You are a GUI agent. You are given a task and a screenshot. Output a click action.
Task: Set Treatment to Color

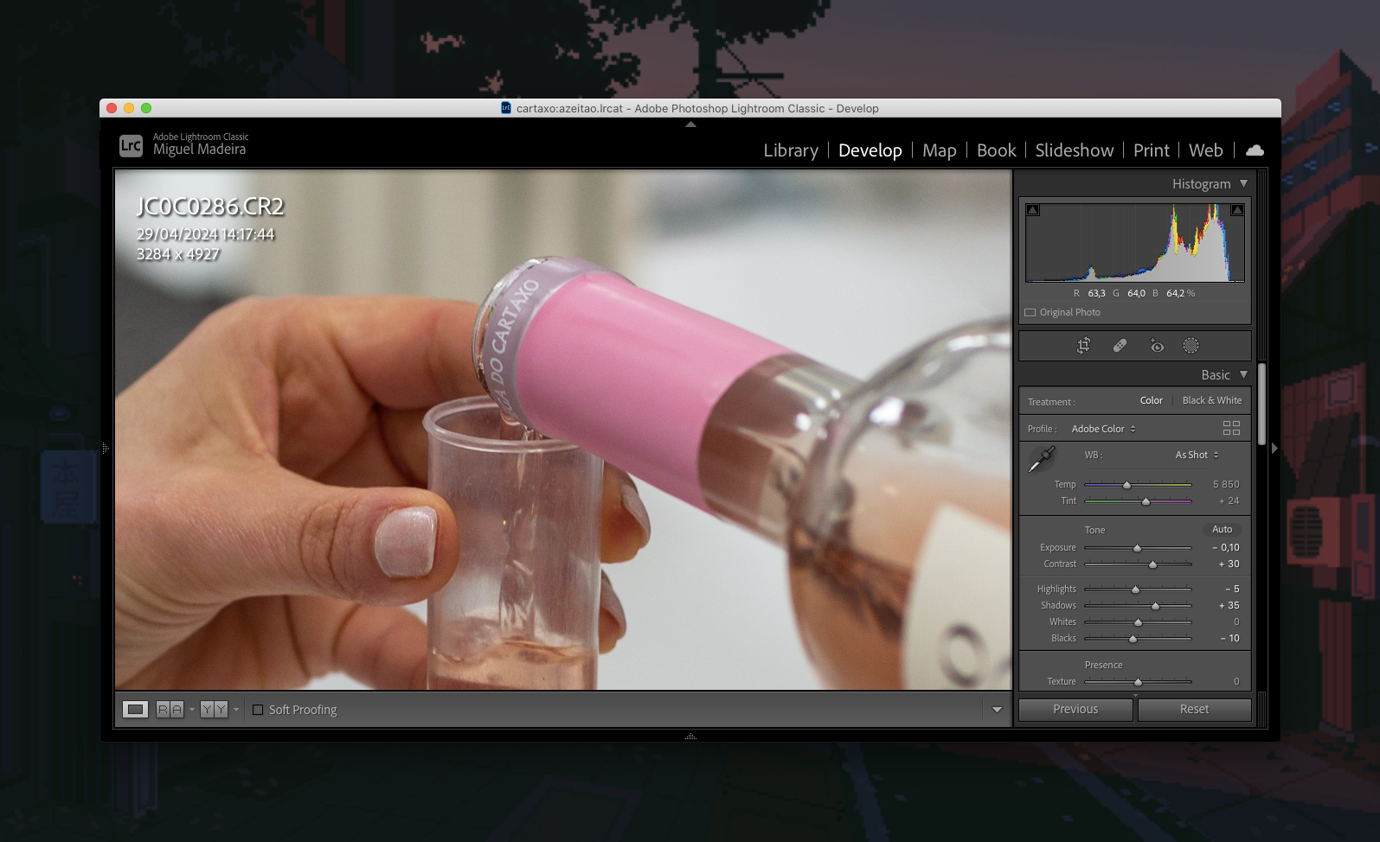[1152, 400]
